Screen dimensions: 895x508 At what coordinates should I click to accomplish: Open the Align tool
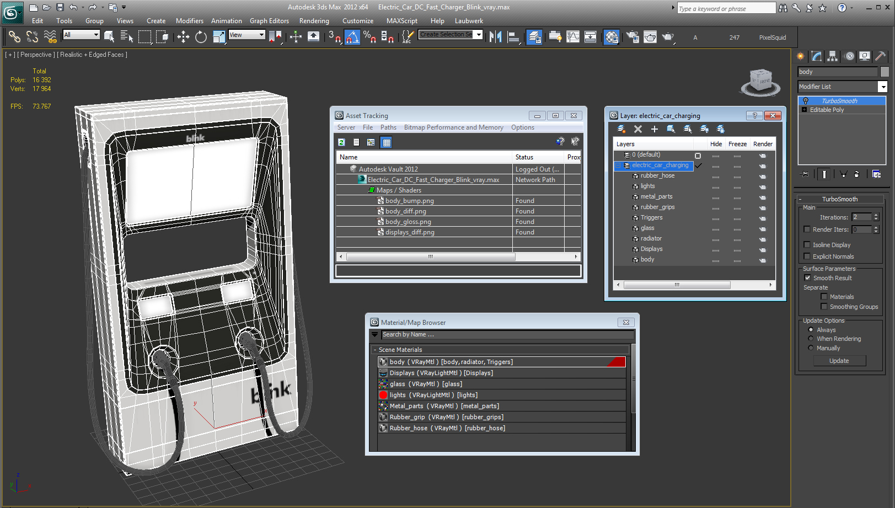513,37
